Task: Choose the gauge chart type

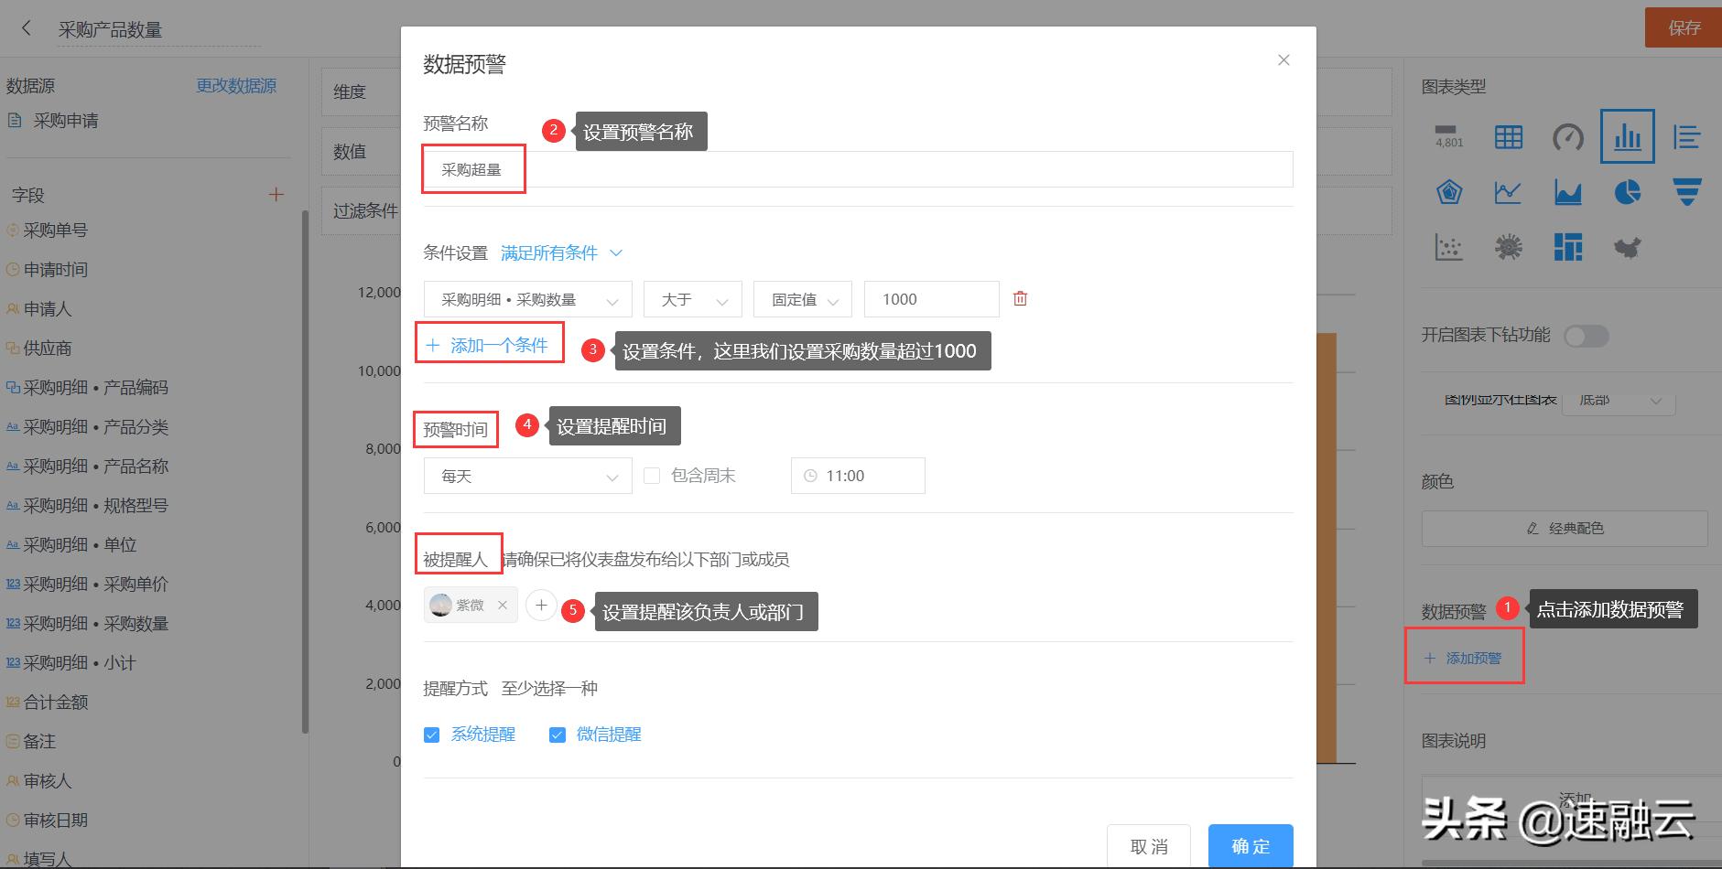Action: click(x=1568, y=137)
